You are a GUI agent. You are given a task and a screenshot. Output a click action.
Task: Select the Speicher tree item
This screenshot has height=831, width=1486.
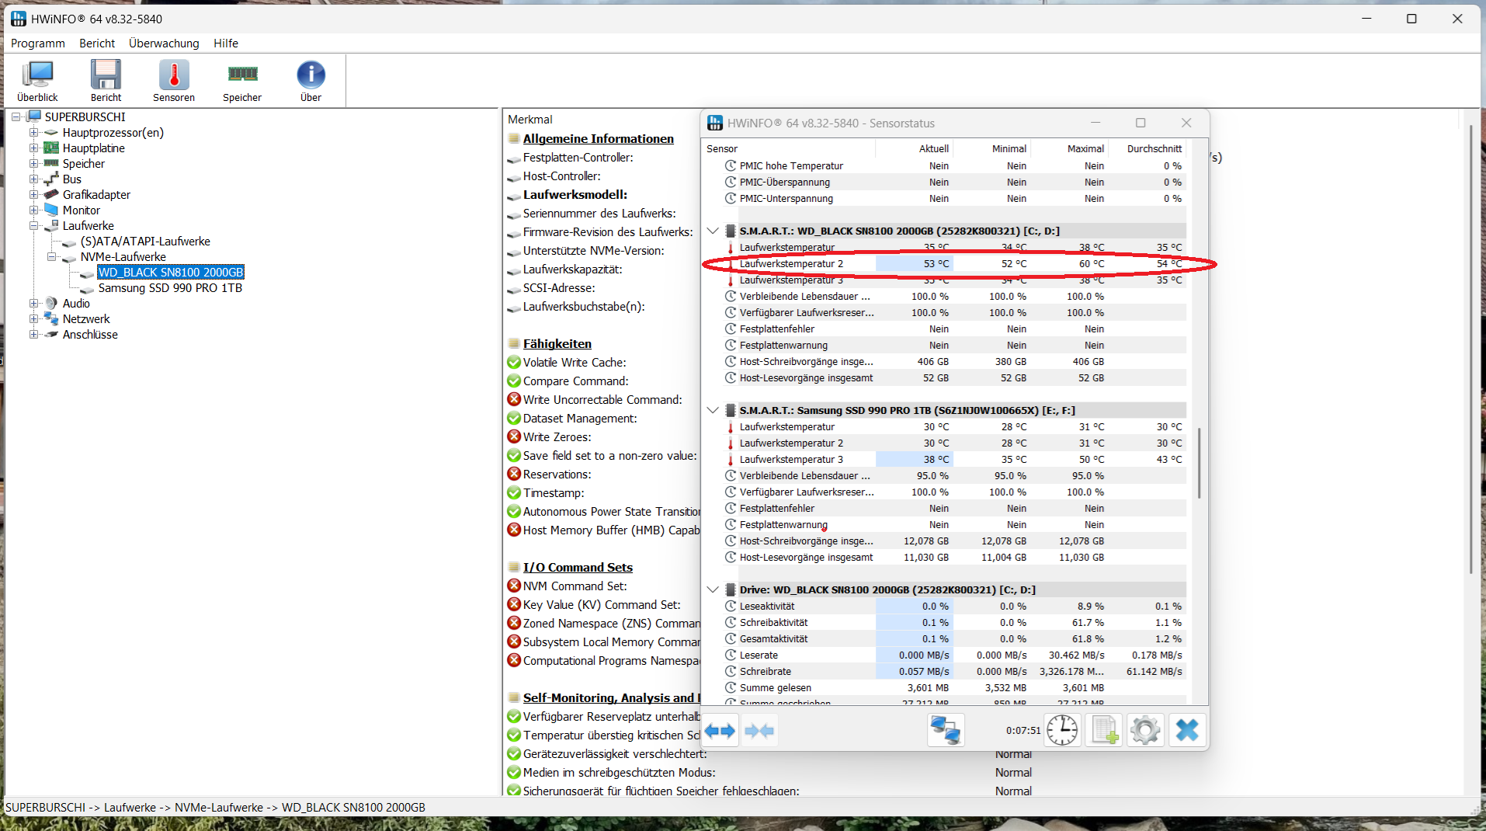84,164
